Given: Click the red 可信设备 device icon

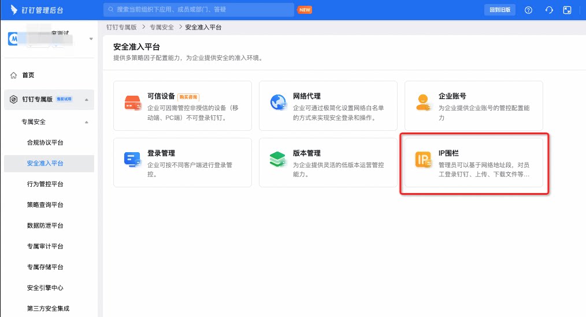Looking at the screenshot, I should pyautogui.click(x=133, y=103).
